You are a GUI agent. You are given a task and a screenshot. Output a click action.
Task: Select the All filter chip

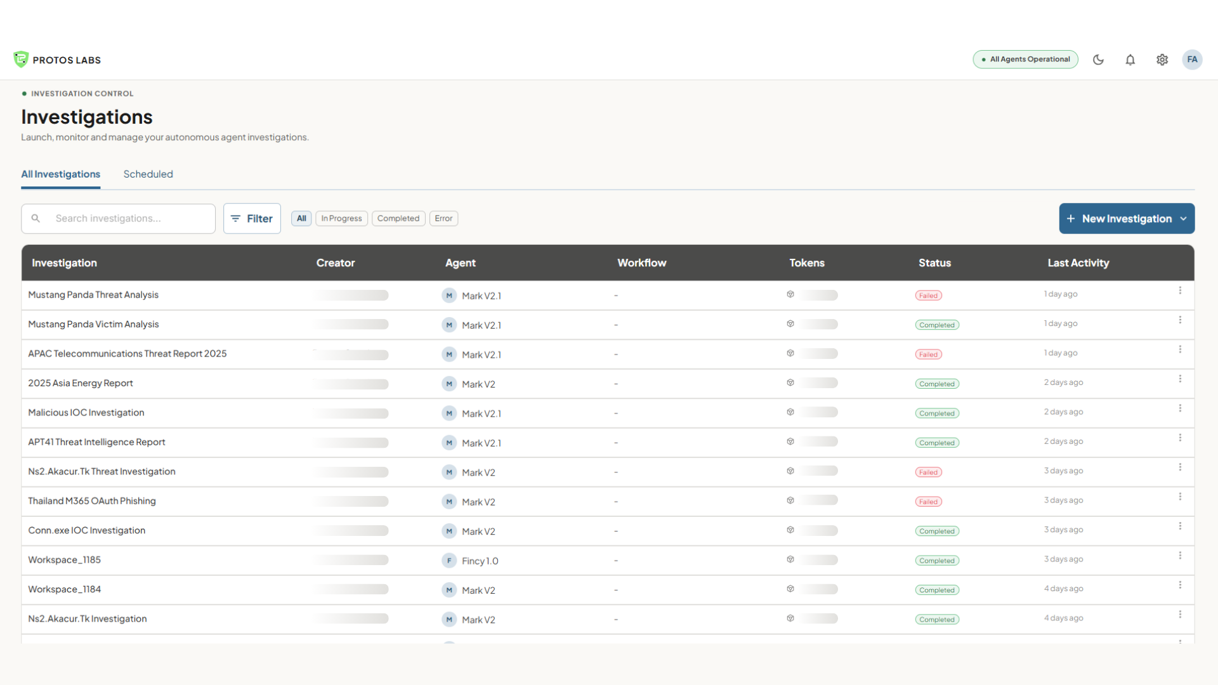click(x=301, y=218)
